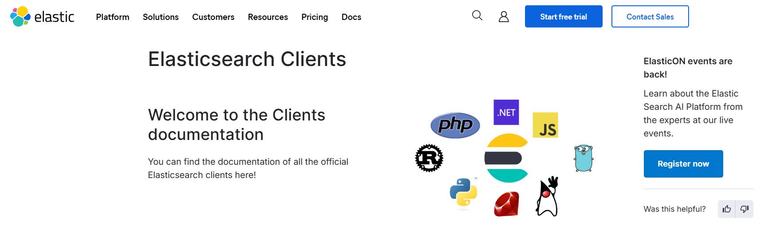Click the ElasticON events are back heading
This screenshot has height=252, width=760.
point(688,68)
